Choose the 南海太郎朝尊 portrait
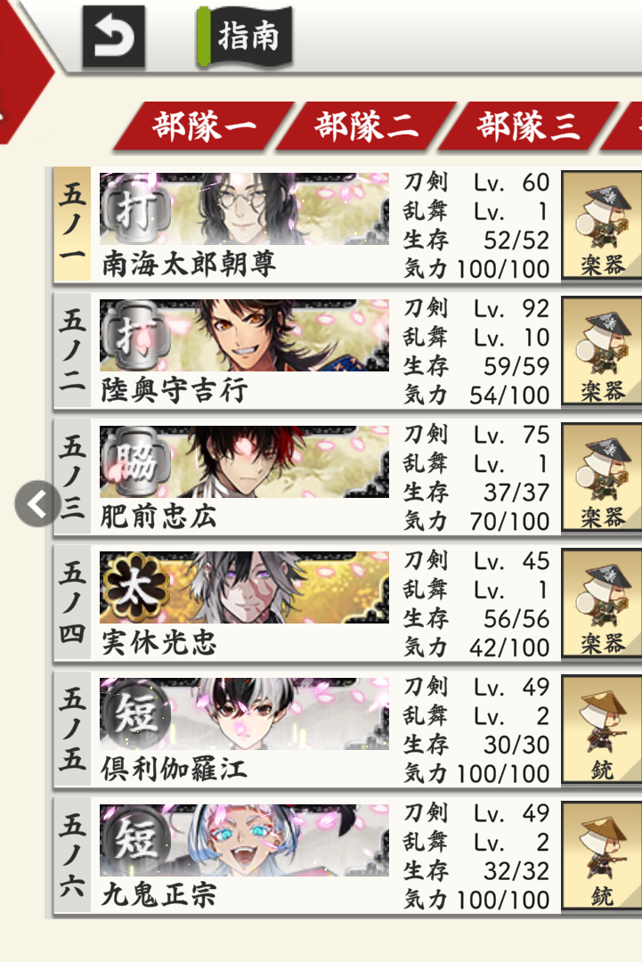This screenshot has width=642, height=962. point(244,208)
